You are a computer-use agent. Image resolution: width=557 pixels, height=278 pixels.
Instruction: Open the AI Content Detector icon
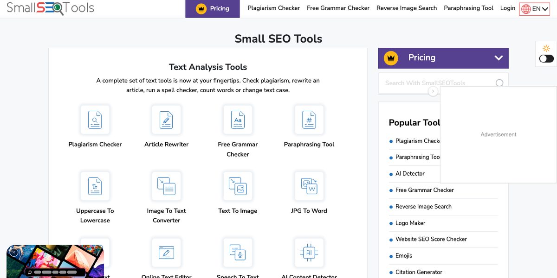point(309,253)
